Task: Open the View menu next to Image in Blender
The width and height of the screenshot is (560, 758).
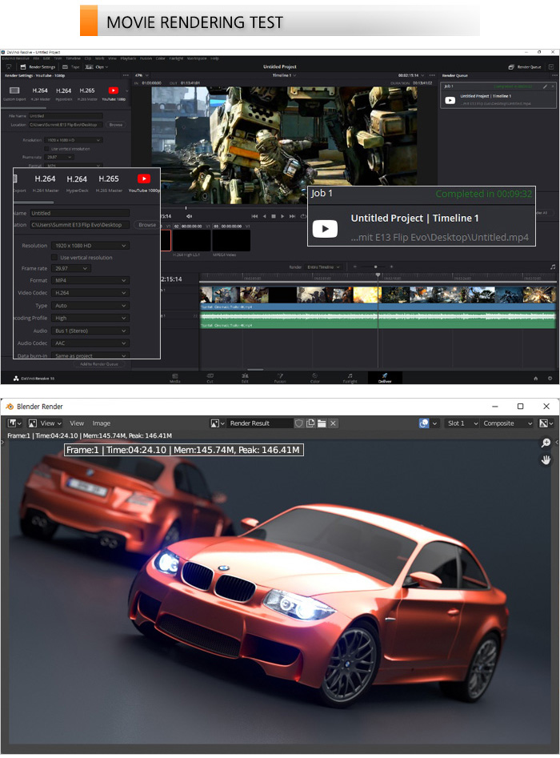Action: (x=76, y=423)
